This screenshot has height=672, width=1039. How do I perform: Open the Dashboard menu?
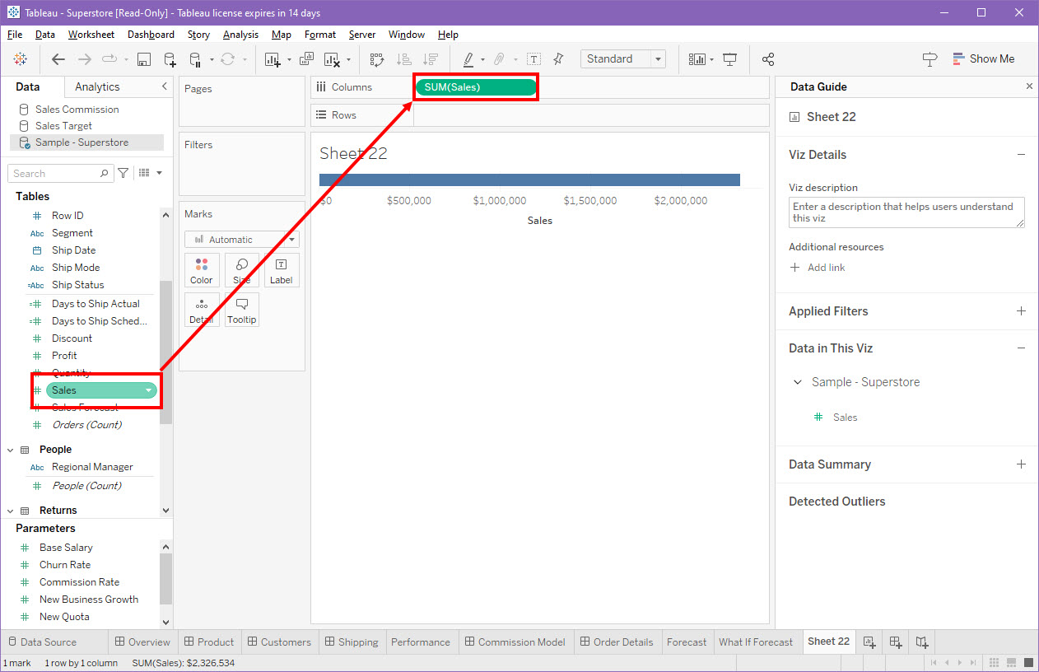point(151,35)
